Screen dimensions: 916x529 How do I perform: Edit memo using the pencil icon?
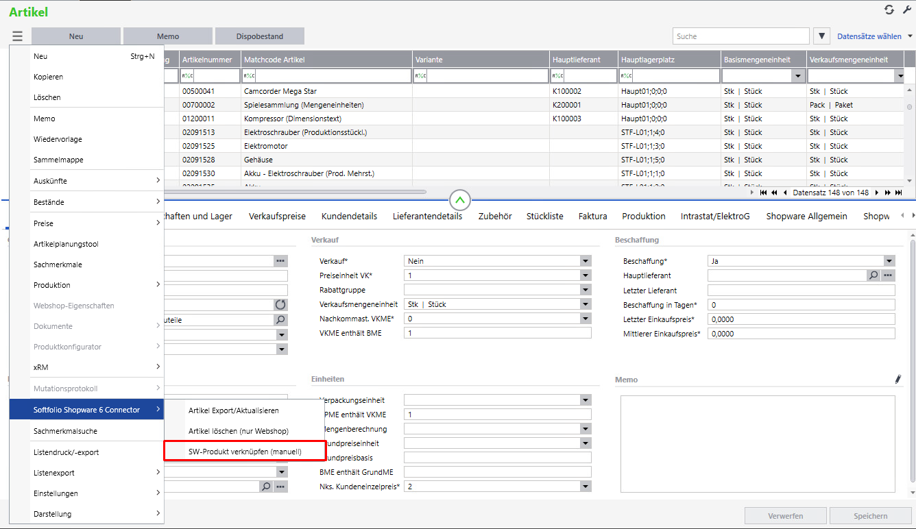[x=898, y=379]
